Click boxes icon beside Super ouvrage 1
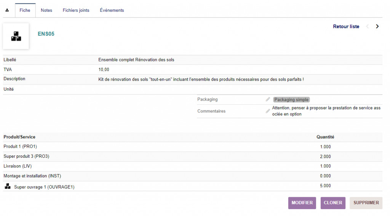The width and height of the screenshot is (390, 216). point(8,186)
